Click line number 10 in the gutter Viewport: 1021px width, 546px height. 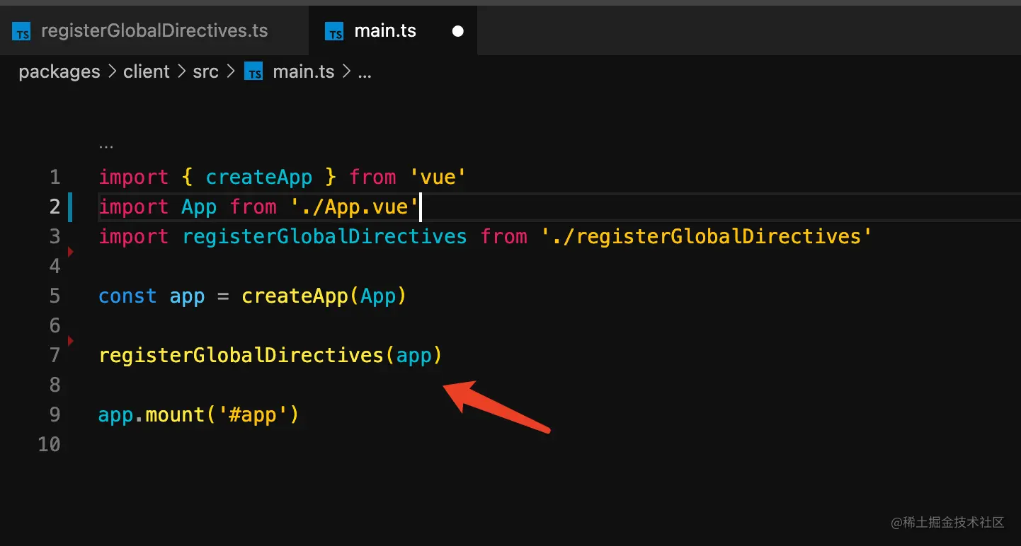[x=49, y=444]
